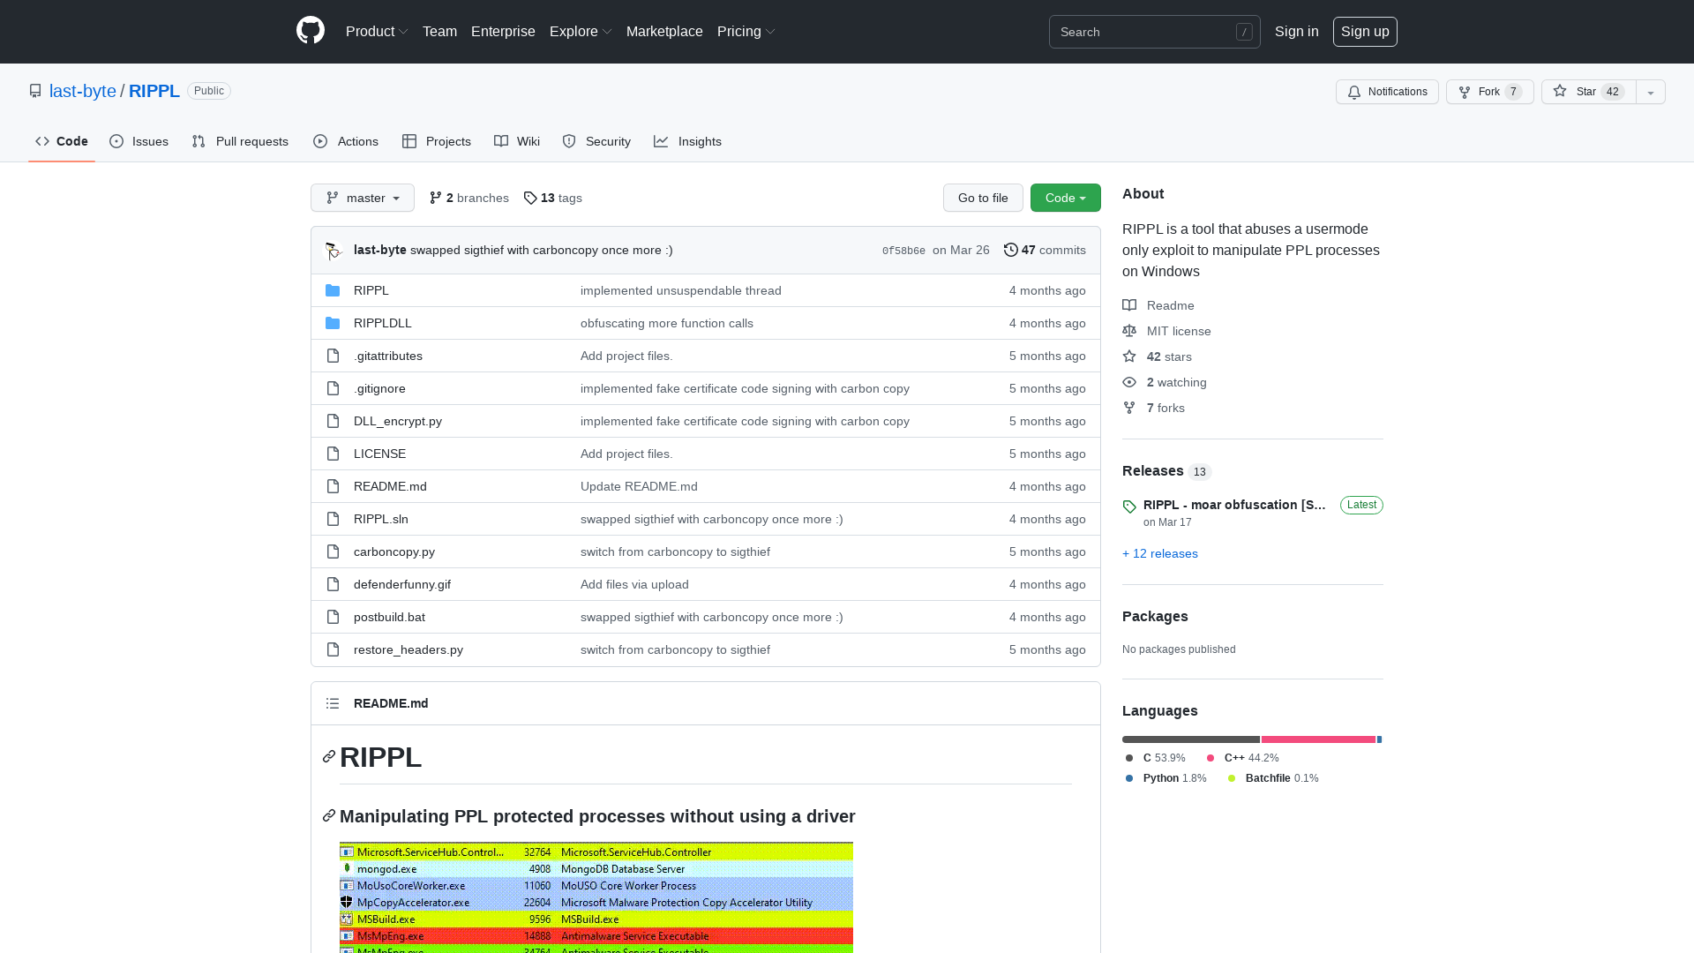Open the green Code dropdown

1065,198
